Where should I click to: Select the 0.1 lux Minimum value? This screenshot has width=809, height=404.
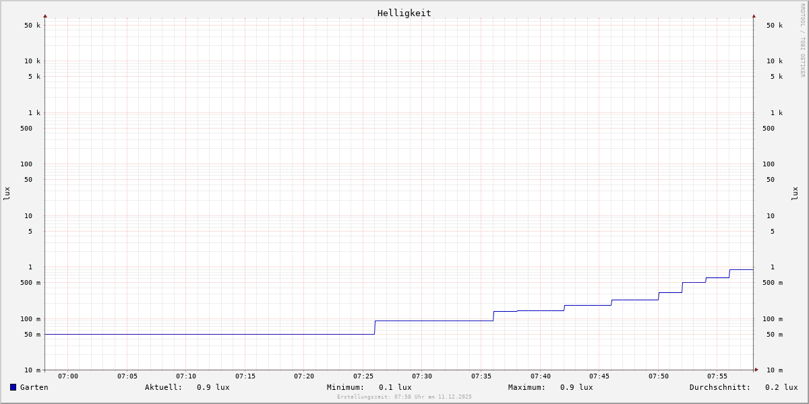395,387
